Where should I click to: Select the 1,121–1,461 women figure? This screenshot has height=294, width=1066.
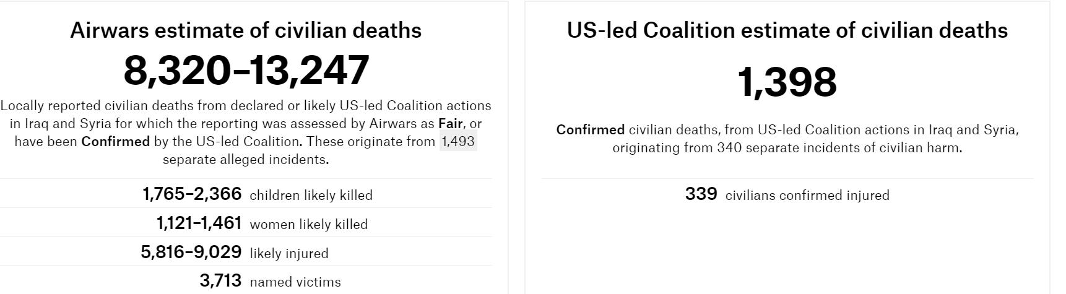point(199,223)
